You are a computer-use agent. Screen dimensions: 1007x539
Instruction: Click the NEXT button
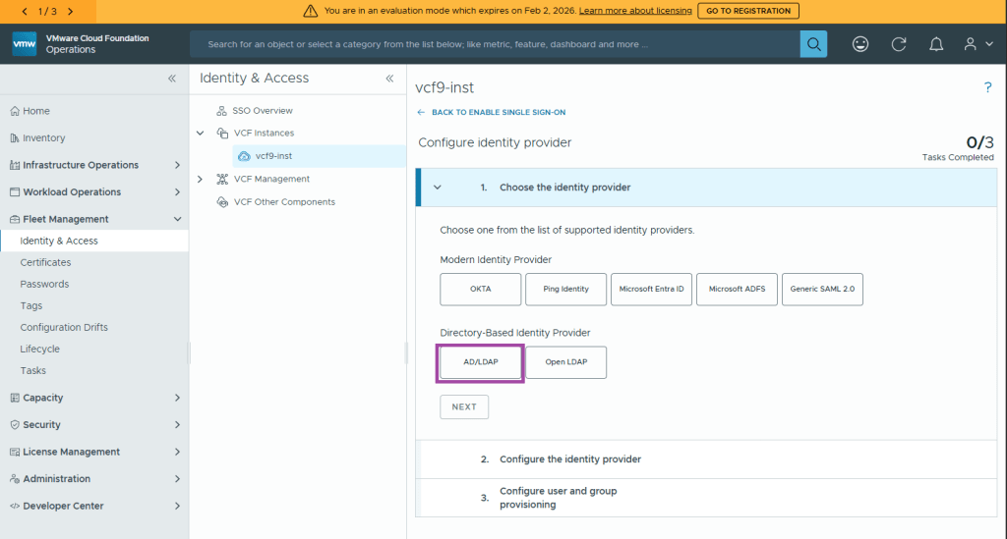click(464, 407)
